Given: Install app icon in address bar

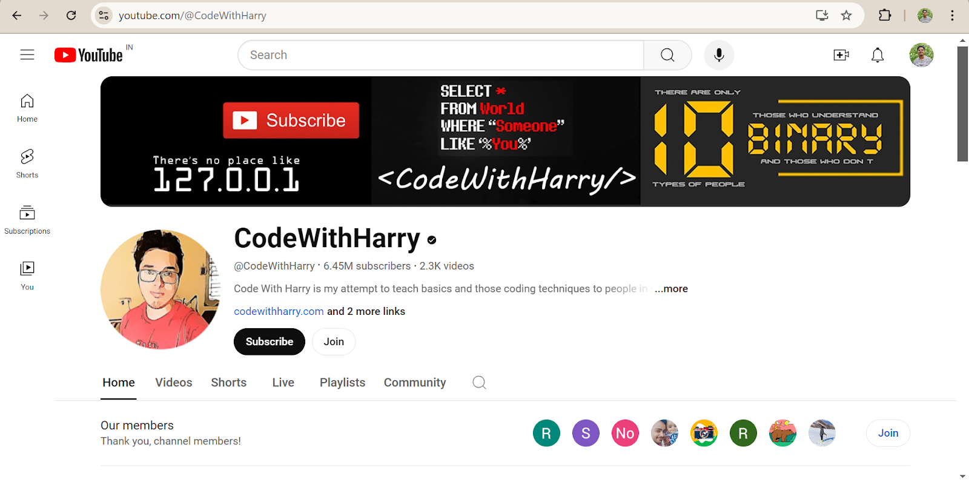Looking at the screenshot, I should [822, 15].
